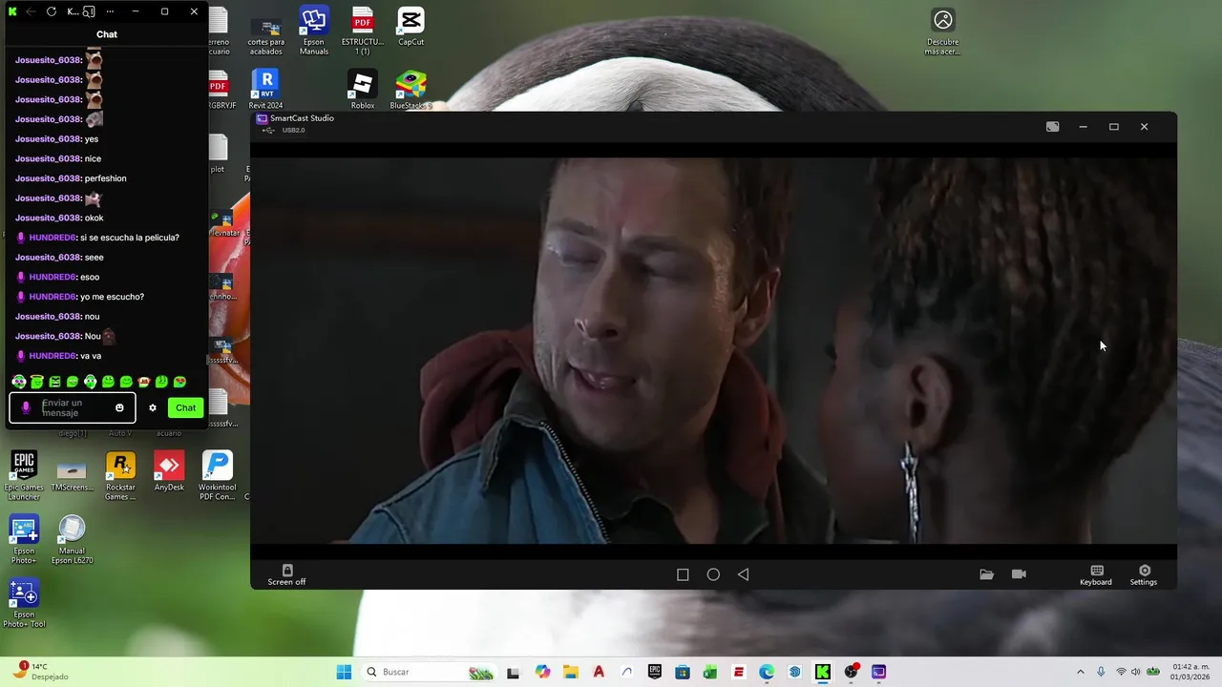This screenshot has height=687, width=1222.
Task: Open 'Descubre más acer...' desktop icon
Action: (942, 31)
